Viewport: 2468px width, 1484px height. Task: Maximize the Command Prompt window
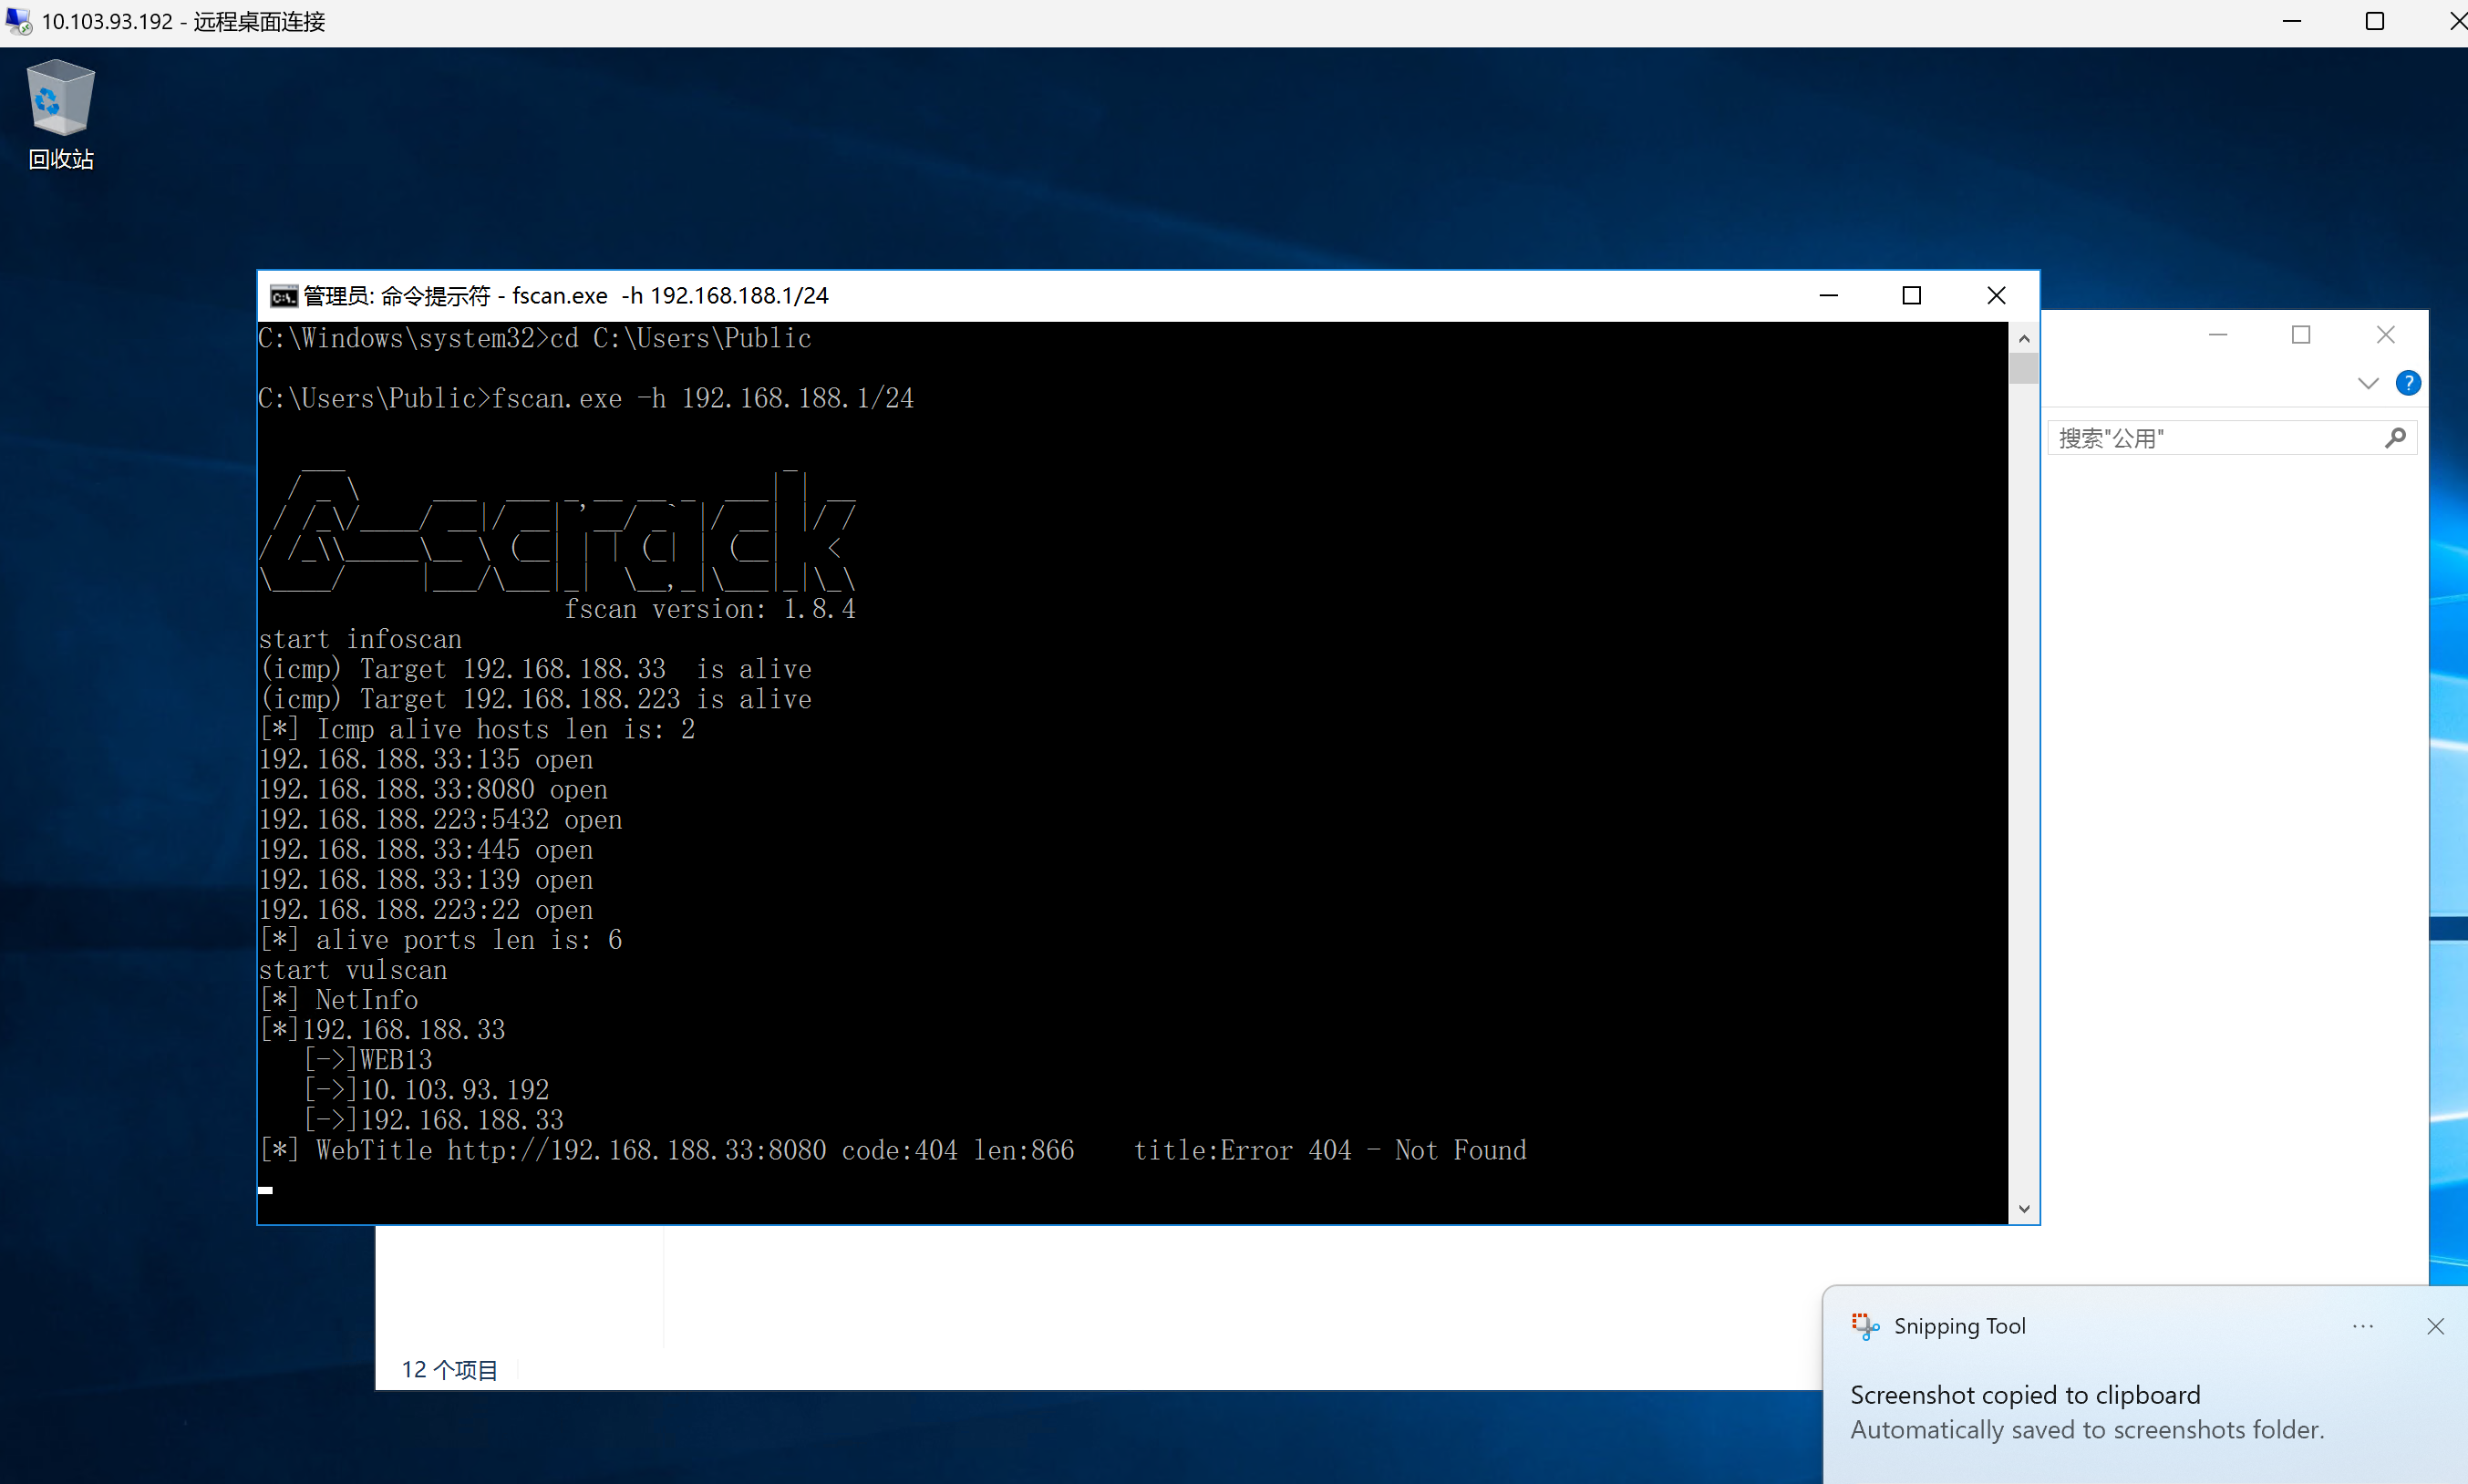[x=1911, y=296]
